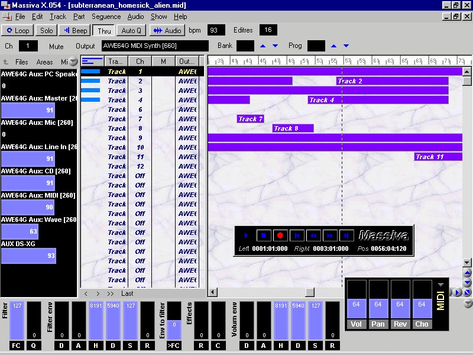Click the horizontal scrollbar left arrow under arrangement
This screenshot has width=473, height=355.
pos(213,292)
